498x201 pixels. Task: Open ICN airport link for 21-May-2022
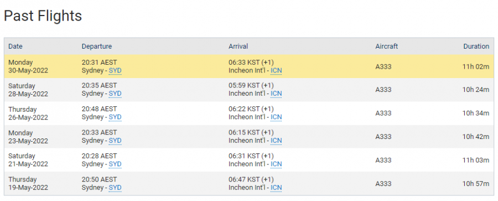[x=276, y=164]
